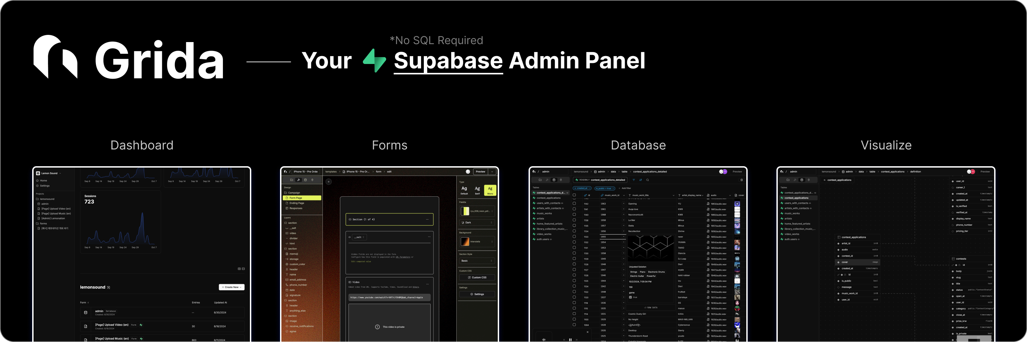Open the Dark appearance dropdown
The width and height of the screenshot is (1027, 342).
click(477, 223)
